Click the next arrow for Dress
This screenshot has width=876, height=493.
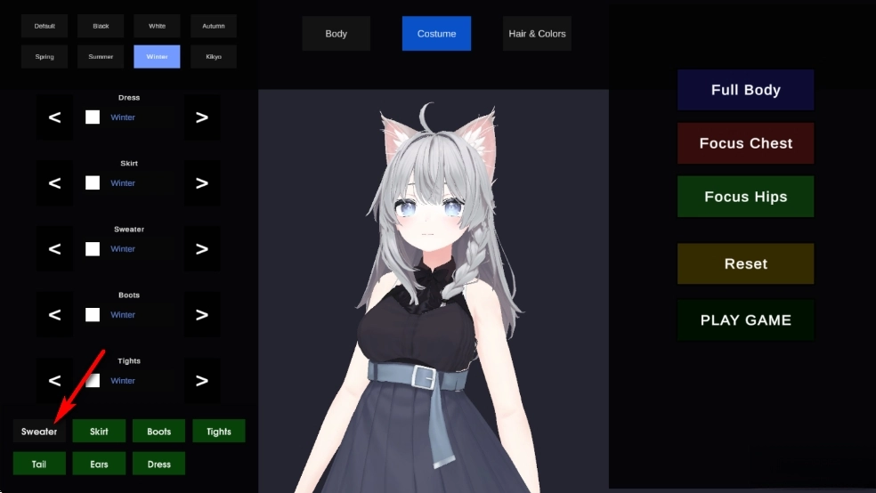pyautogui.click(x=202, y=117)
